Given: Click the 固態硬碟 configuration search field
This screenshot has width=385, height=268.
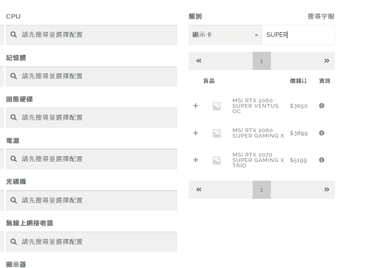Looking at the screenshot, I should click(x=91, y=118).
